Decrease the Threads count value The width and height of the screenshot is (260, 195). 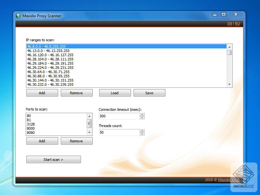(x=142, y=134)
